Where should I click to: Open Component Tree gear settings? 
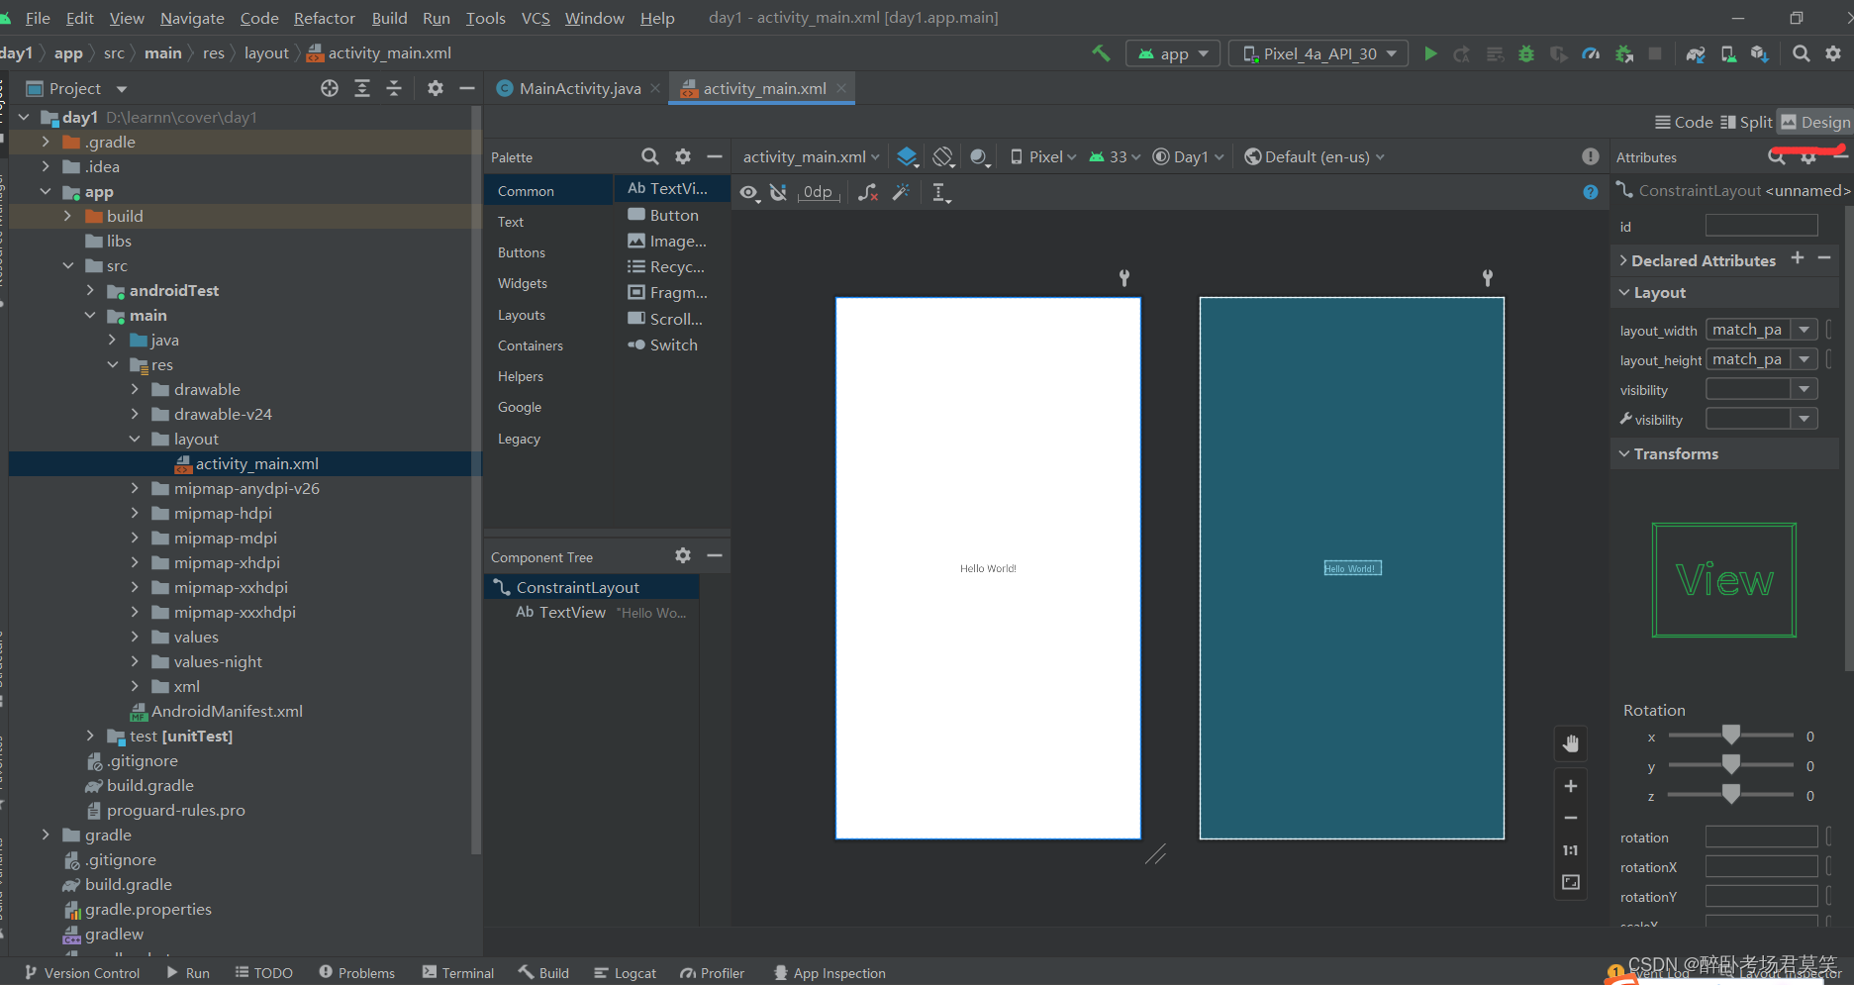click(683, 556)
